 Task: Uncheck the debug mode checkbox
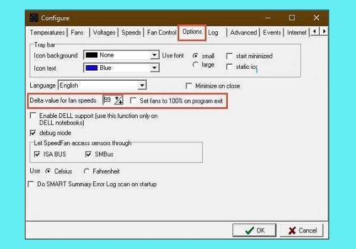[x=33, y=133]
